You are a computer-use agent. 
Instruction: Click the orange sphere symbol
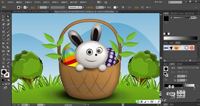(176, 48)
